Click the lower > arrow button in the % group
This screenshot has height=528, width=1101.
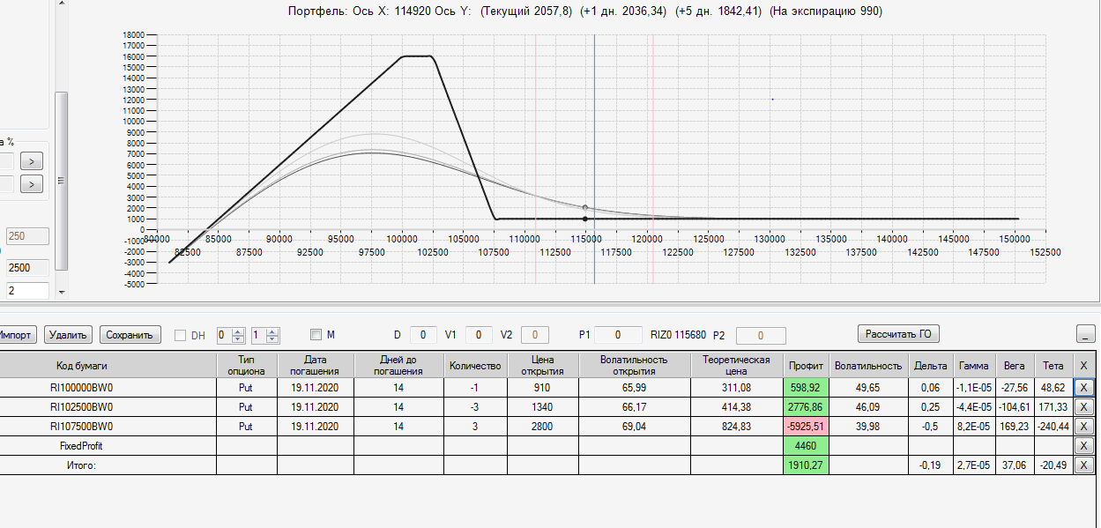tap(31, 184)
